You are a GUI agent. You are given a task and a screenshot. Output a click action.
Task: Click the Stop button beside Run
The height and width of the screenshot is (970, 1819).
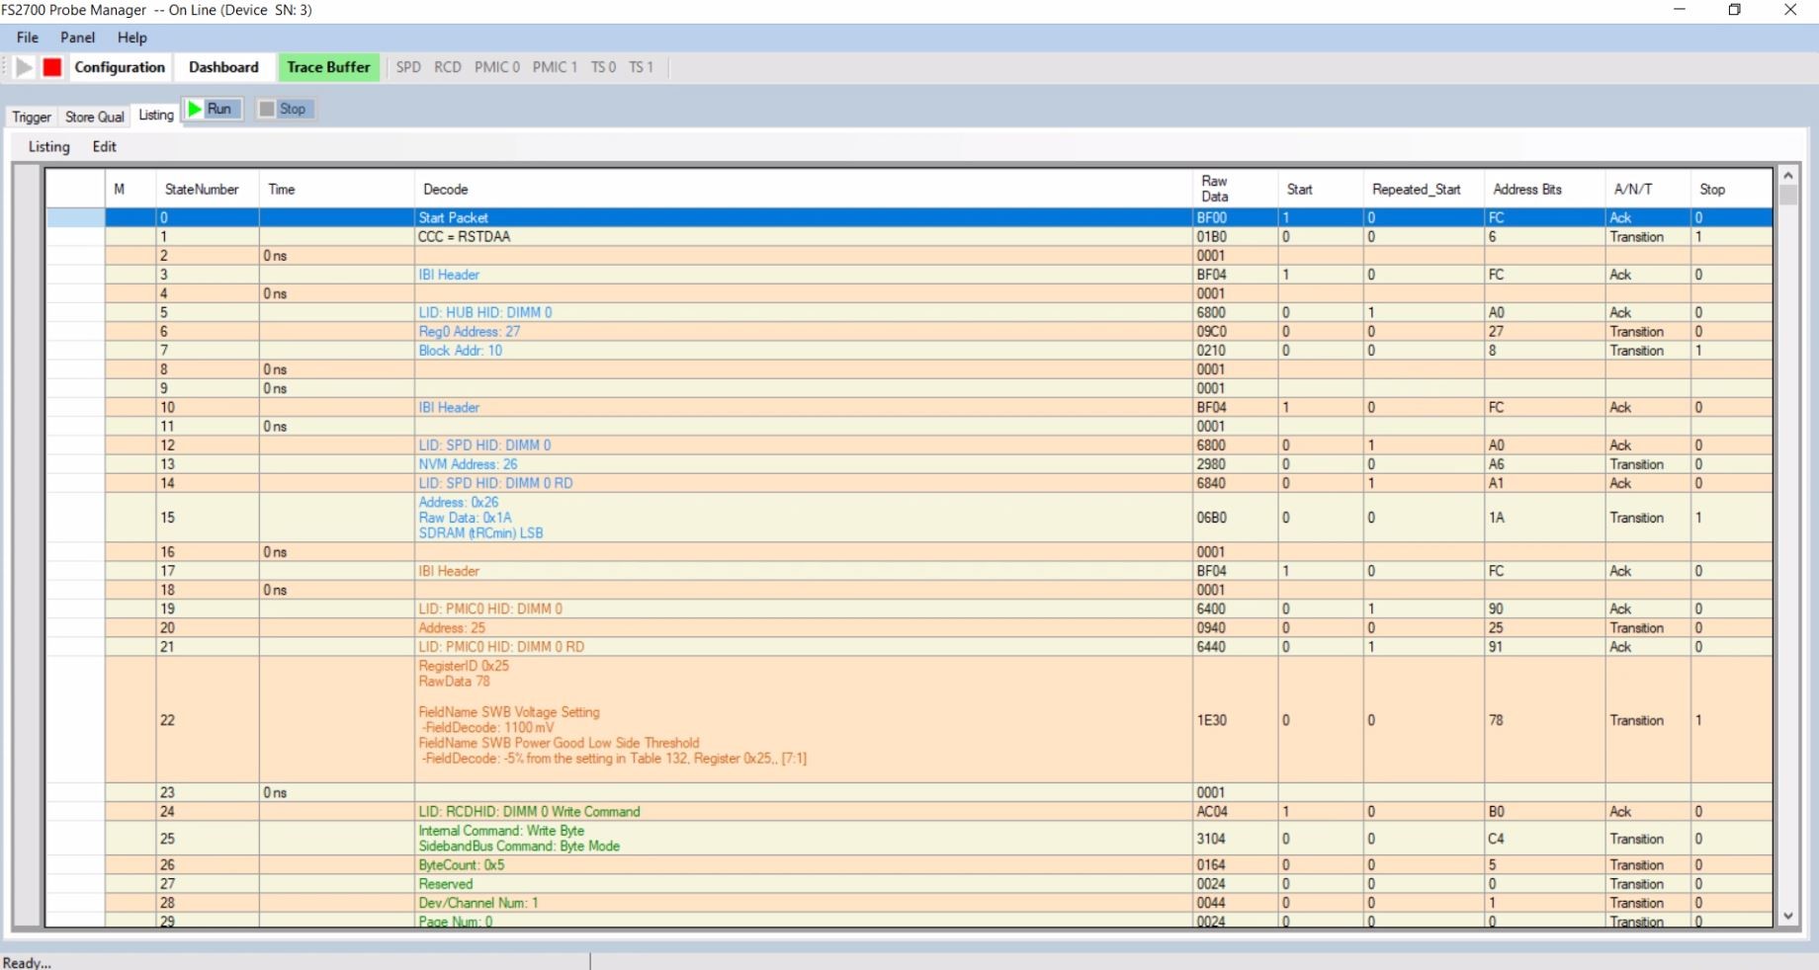[285, 109]
